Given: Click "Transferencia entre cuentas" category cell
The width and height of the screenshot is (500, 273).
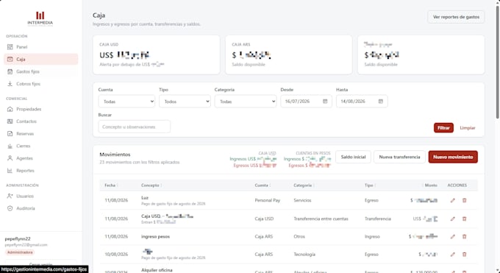Looking at the screenshot, I should click(321, 219).
